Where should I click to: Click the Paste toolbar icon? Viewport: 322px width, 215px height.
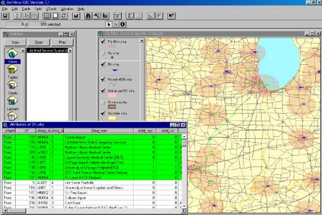35,16
